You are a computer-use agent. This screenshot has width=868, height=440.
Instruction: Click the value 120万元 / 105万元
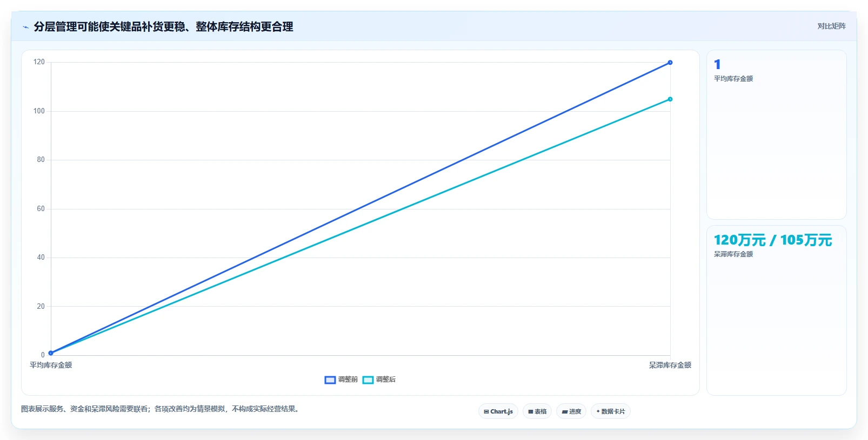click(773, 240)
